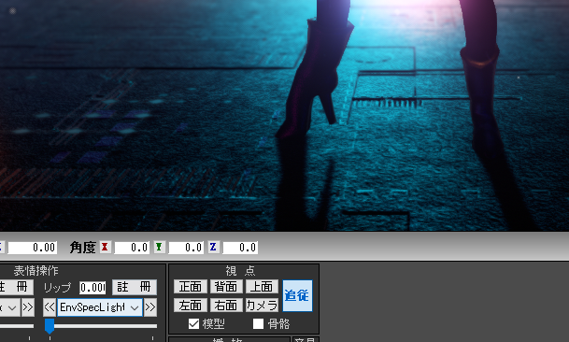Click the リップ morph slider track

(x=100, y=326)
